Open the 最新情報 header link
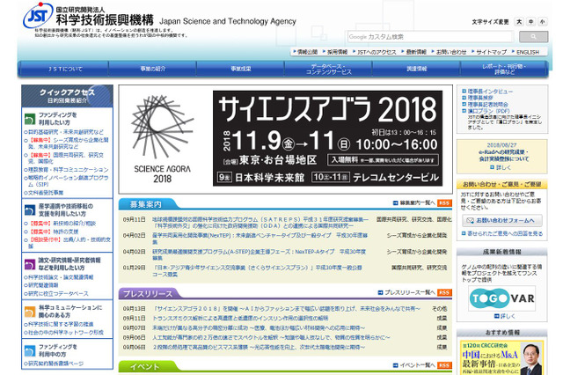The image size is (563, 375). coord(416,52)
